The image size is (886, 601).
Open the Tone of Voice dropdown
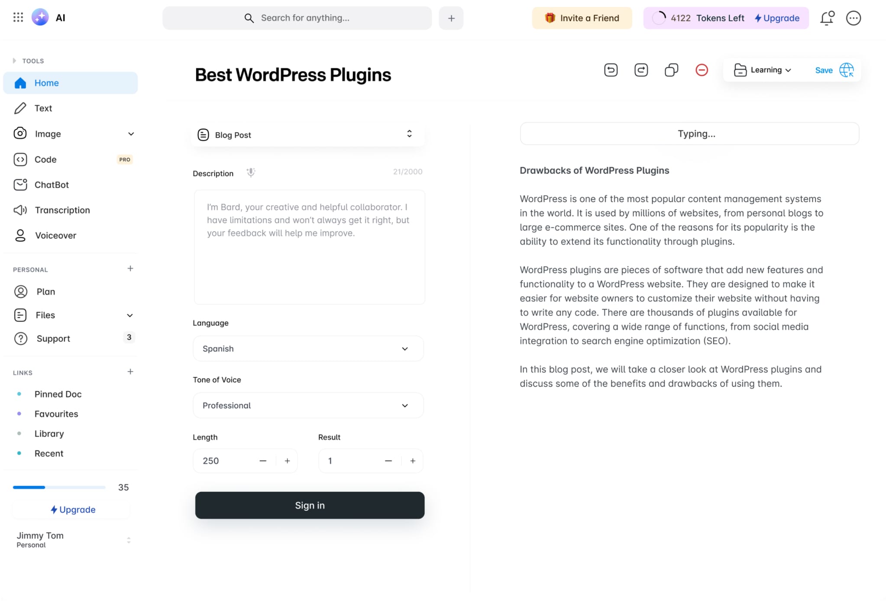[308, 405]
